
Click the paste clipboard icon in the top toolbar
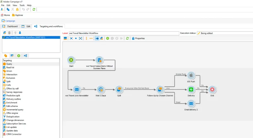(17, 9)
